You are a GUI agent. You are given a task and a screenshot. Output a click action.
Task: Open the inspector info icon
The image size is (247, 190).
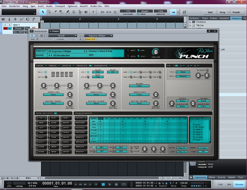[9, 19]
